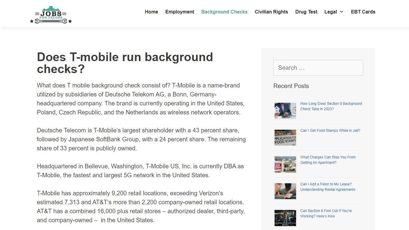Image resolution: width=409 pixels, height=230 pixels.
Task: Open the Section 8 Background Check post
Action: click(x=331, y=106)
